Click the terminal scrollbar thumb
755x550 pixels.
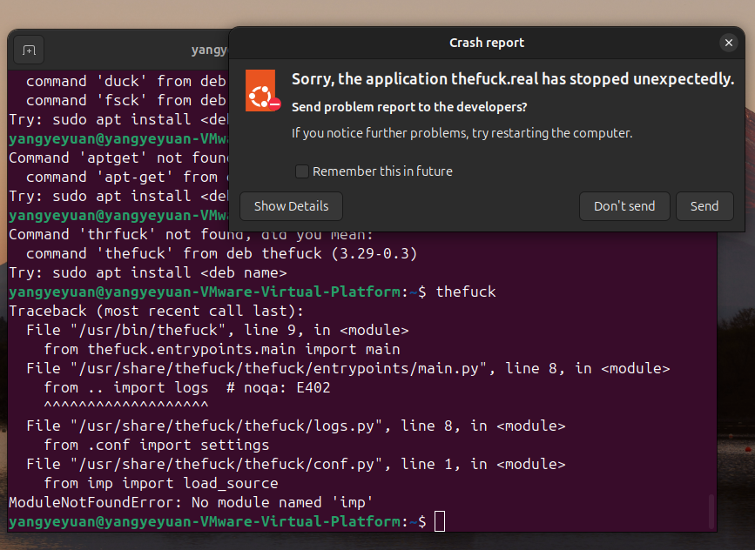[711, 512]
